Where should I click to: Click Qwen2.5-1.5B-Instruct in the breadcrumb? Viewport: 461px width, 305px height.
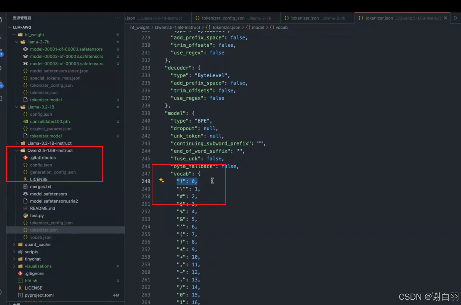click(177, 28)
